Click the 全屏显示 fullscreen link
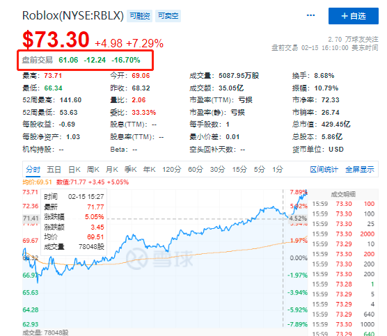The width and height of the screenshot is (387, 336). [360, 170]
